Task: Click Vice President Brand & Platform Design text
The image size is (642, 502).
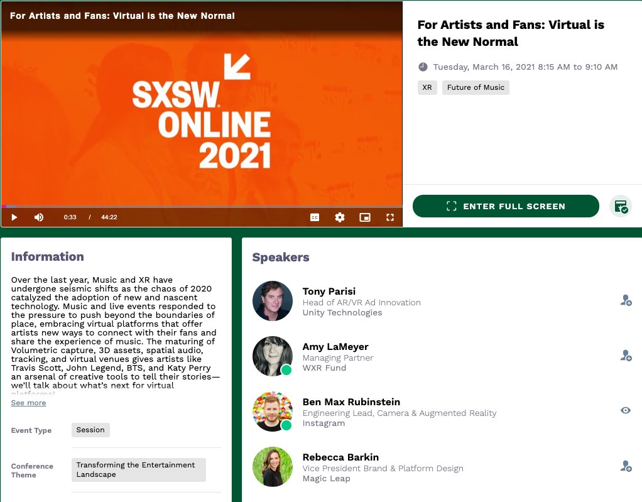Action: [383, 469]
